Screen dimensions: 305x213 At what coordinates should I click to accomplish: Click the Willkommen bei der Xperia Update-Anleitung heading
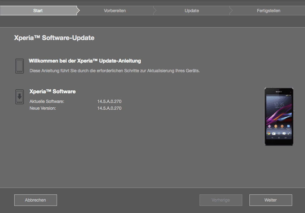[x=85, y=61]
